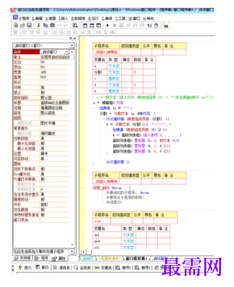Click the New file toolbar icon
234x287 pixels.
16,25
